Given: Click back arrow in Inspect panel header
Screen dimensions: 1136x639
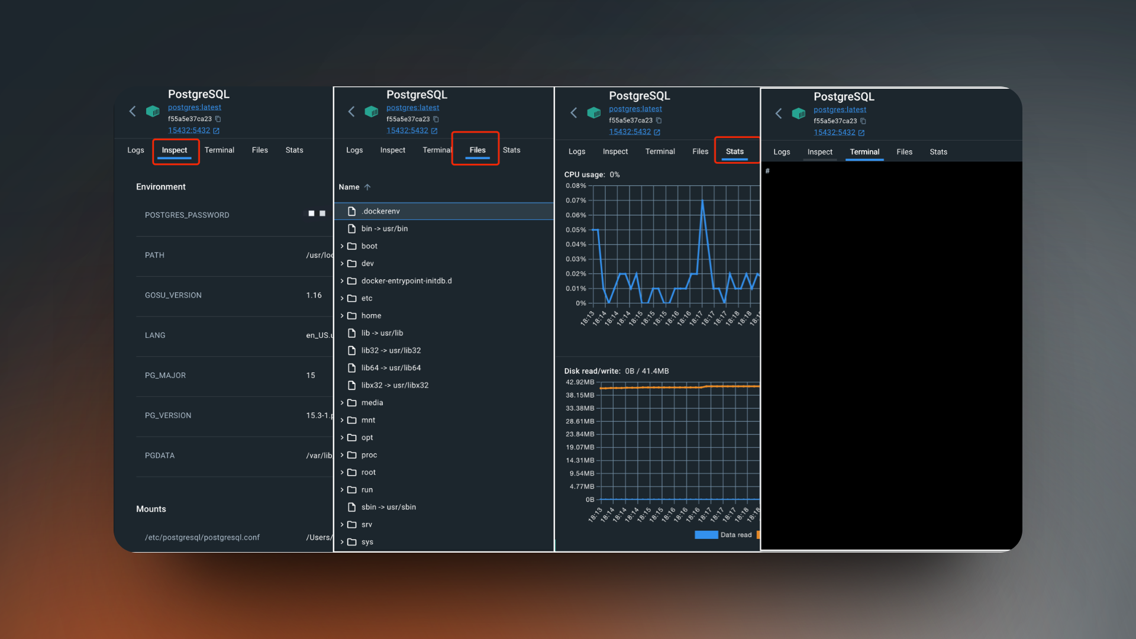Looking at the screenshot, I should click(133, 111).
